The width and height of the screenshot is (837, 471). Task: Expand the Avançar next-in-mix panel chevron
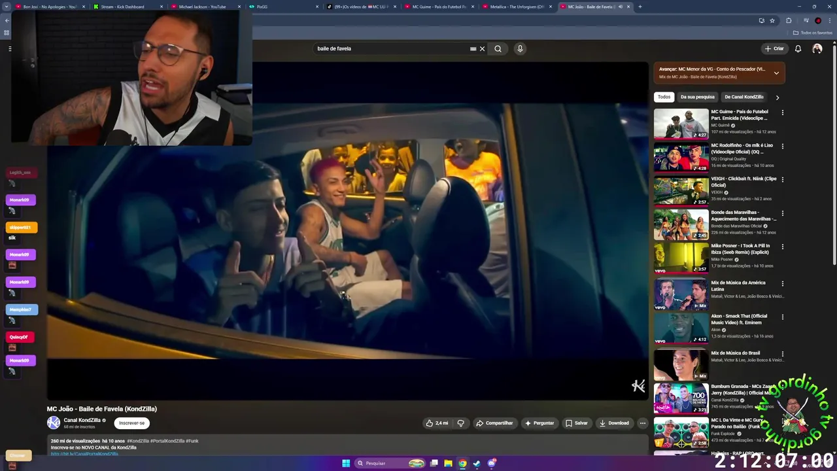click(x=776, y=73)
